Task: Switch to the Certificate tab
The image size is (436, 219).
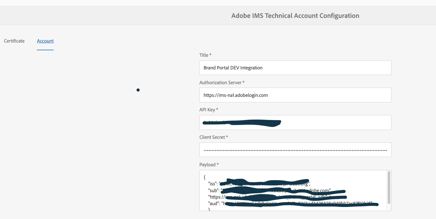Action: [14, 41]
